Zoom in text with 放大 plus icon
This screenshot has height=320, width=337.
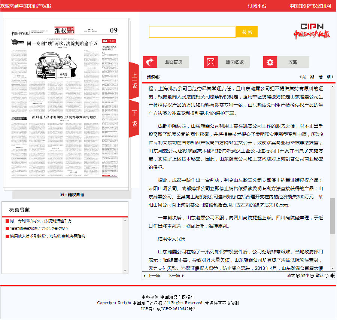[x=298, y=276]
